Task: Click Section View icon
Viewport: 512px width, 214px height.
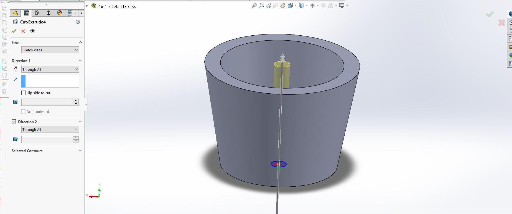Action: 276,6
